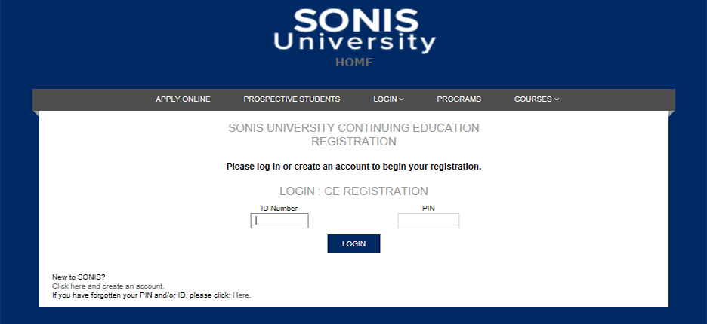This screenshot has width=707, height=324.
Task: Click the 'LOGIN : CE REGISTRATION' heading
Action: [353, 191]
